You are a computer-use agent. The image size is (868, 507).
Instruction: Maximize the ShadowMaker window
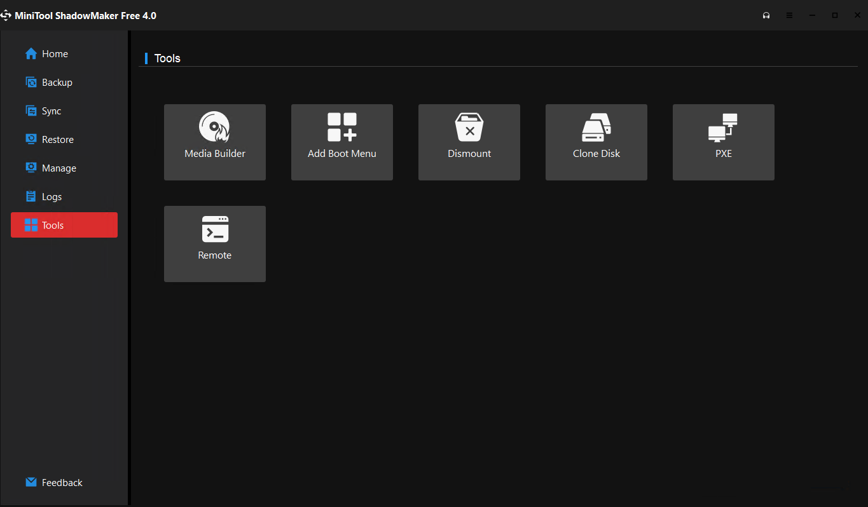click(x=835, y=16)
